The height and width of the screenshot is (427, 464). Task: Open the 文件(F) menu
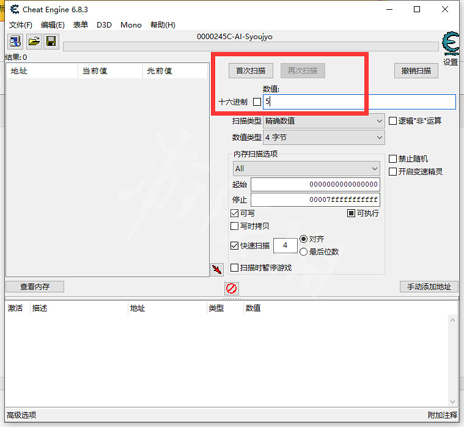pos(21,25)
